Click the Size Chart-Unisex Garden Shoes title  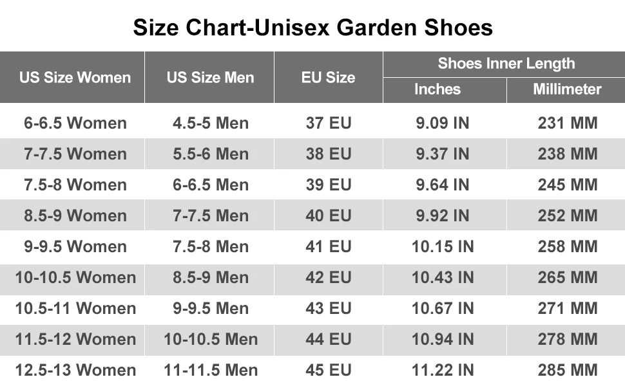point(312,27)
